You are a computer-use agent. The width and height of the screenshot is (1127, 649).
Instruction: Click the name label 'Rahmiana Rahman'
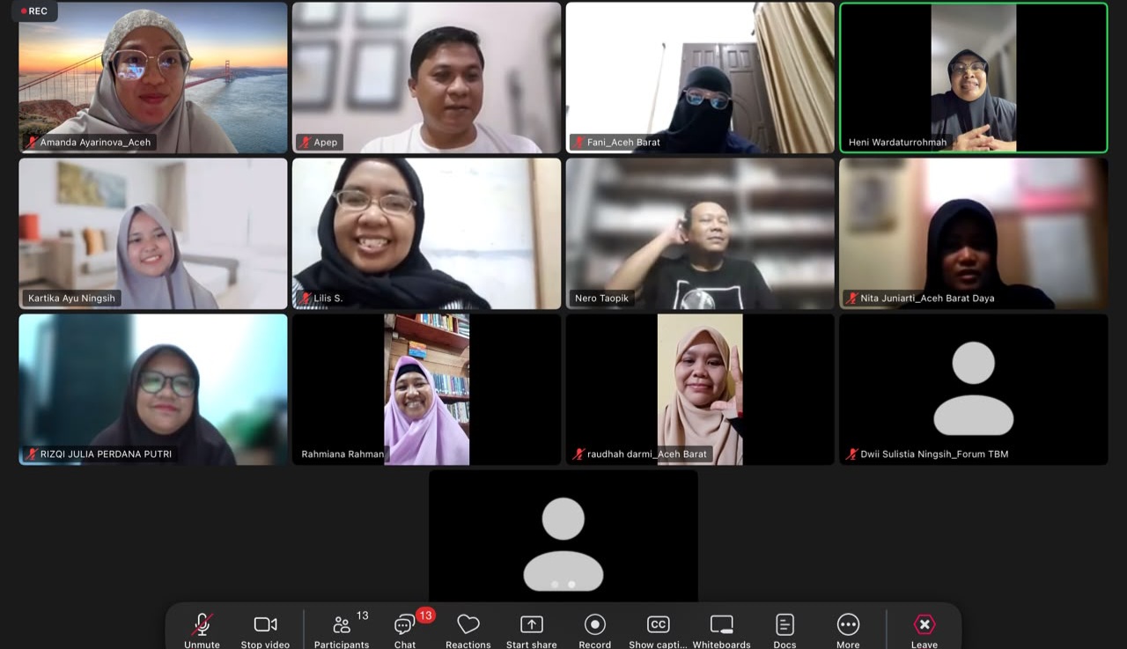coord(343,454)
